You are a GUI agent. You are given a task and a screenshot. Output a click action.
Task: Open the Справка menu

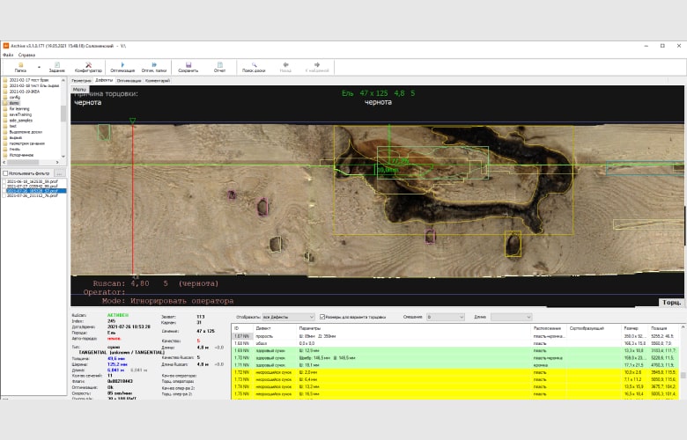(26, 55)
